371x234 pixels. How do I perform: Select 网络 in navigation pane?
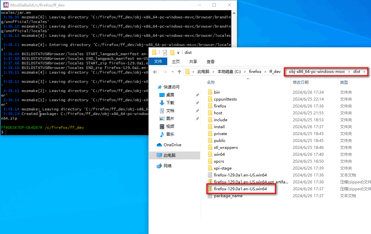click(168, 166)
